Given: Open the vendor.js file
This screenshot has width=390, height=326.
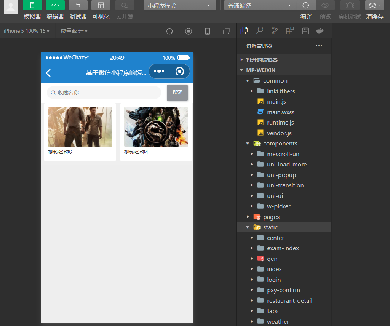Looking at the screenshot, I should 284,133.
